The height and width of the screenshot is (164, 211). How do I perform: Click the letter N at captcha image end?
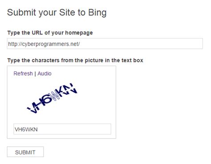point(72,88)
